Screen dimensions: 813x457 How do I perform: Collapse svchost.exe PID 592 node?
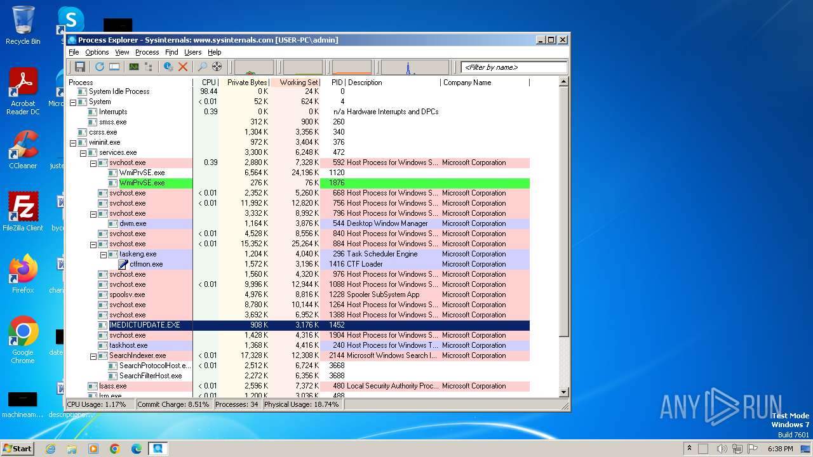click(93, 162)
